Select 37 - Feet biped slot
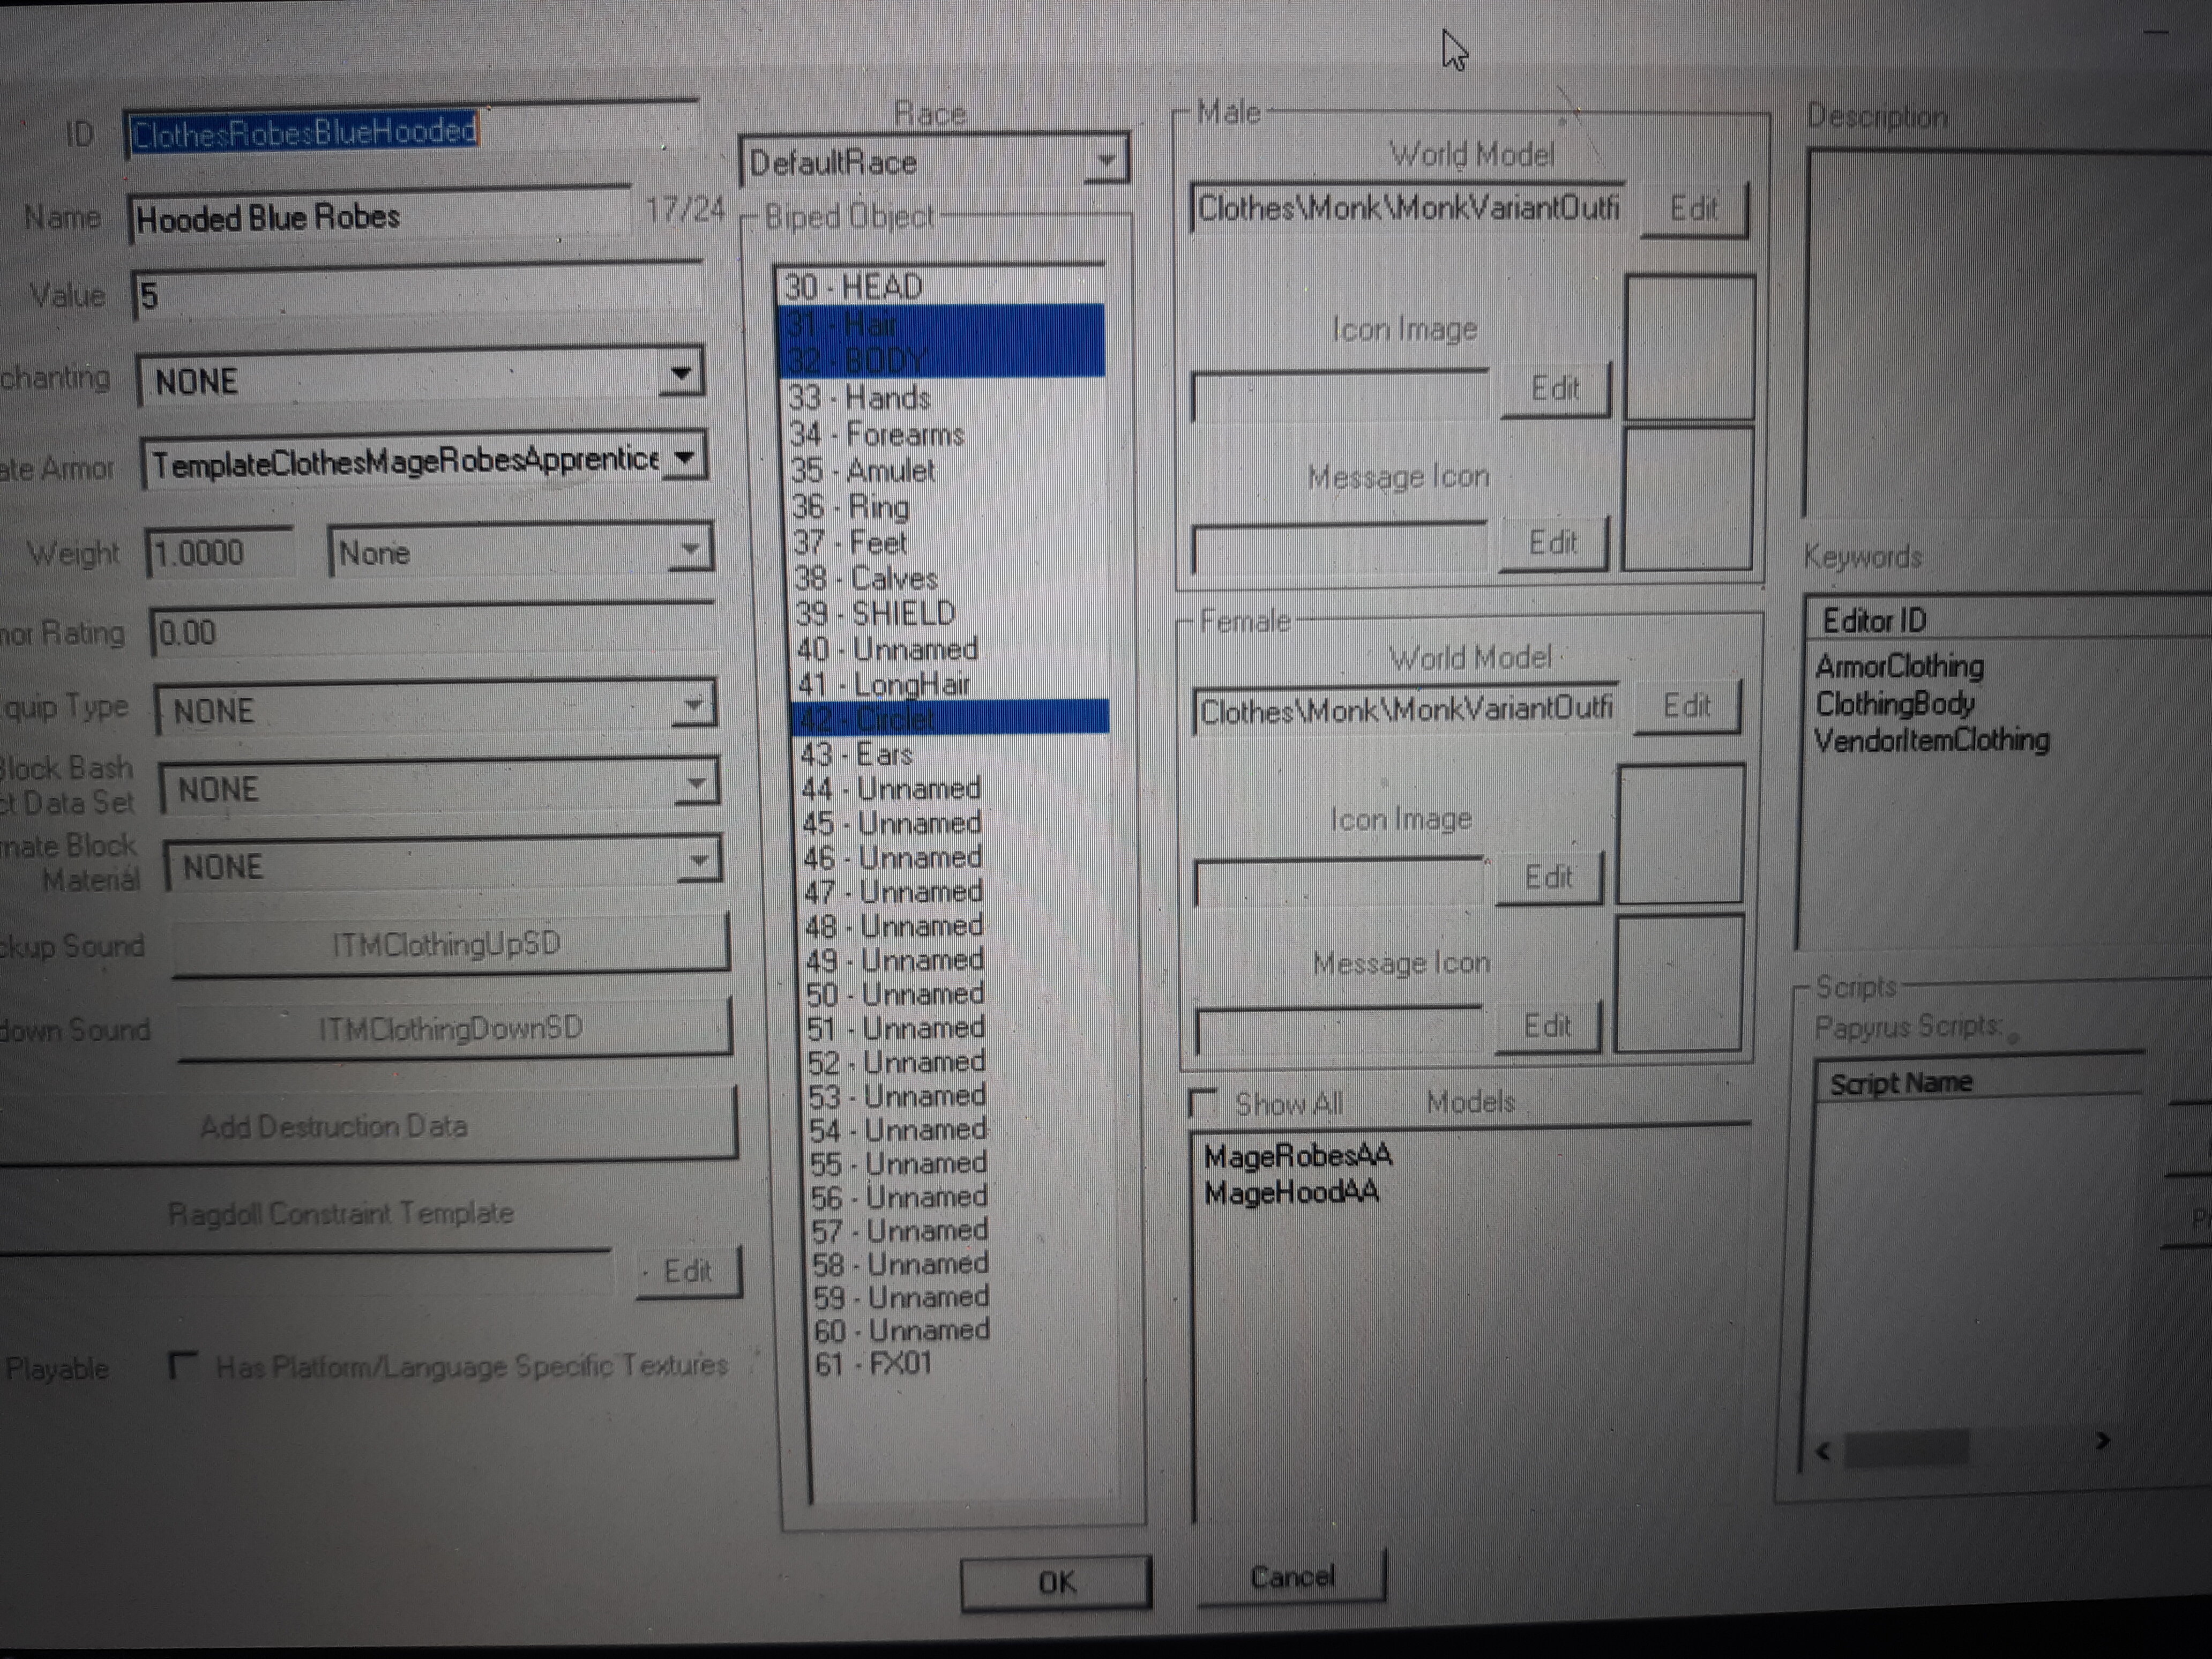The height and width of the screenshot is (1659, 2212). point(948,542)
